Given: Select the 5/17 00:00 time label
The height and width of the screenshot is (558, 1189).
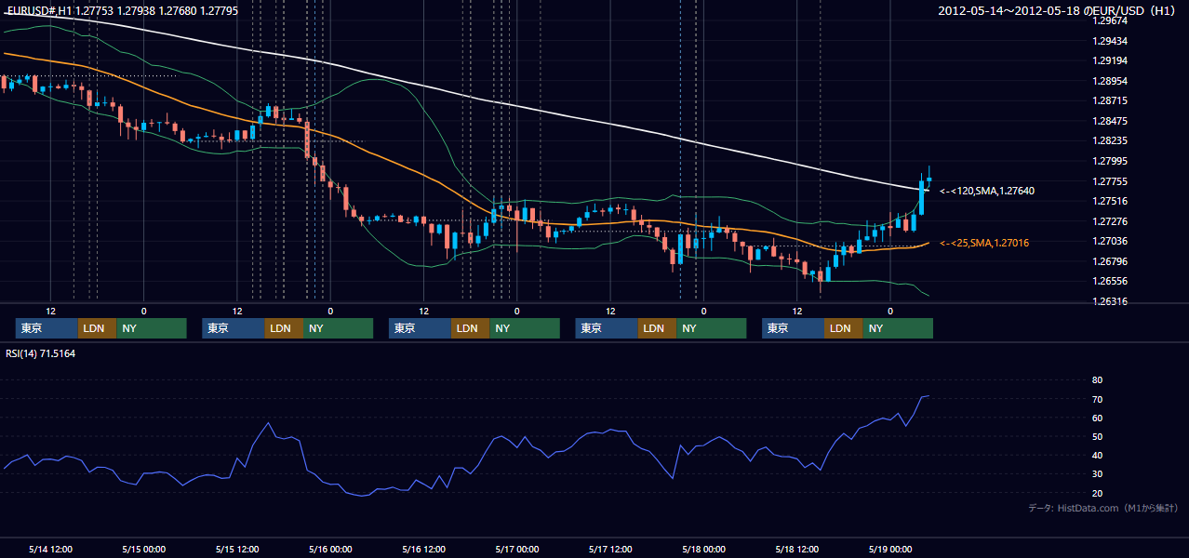Looking at the screenshot, I should pos(516,549).
